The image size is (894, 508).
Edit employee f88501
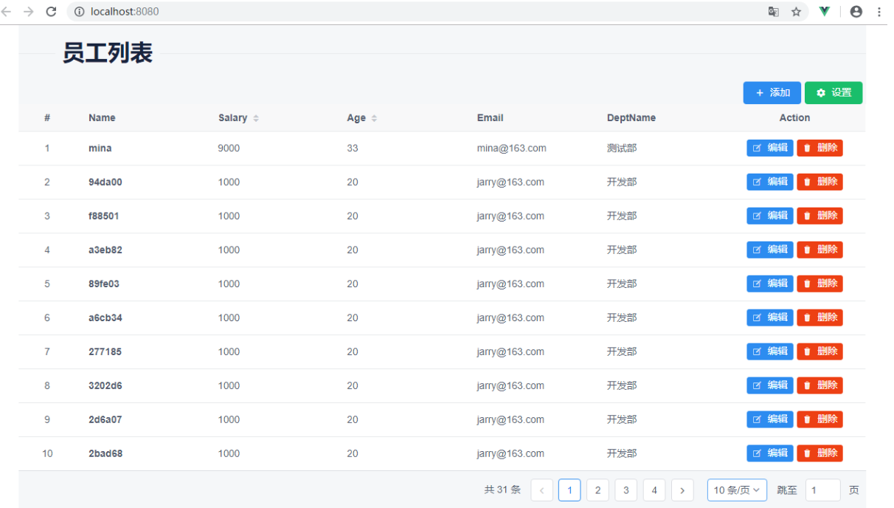[x=770, y=216]
